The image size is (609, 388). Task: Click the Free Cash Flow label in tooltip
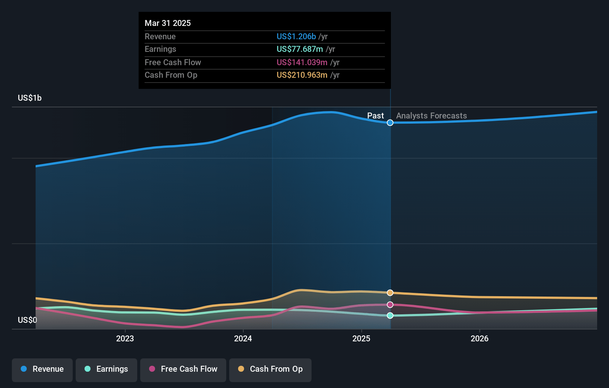(172, 62)
